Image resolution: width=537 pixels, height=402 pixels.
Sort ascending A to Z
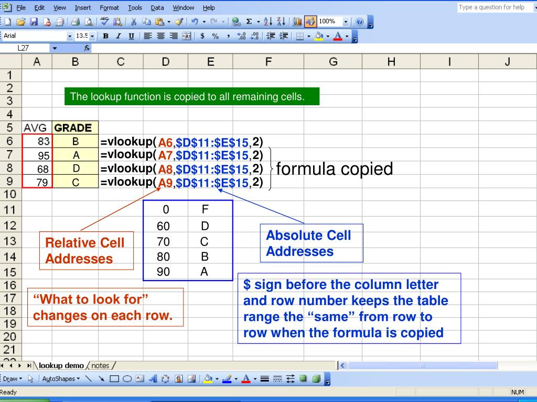[x=268, y=22]
